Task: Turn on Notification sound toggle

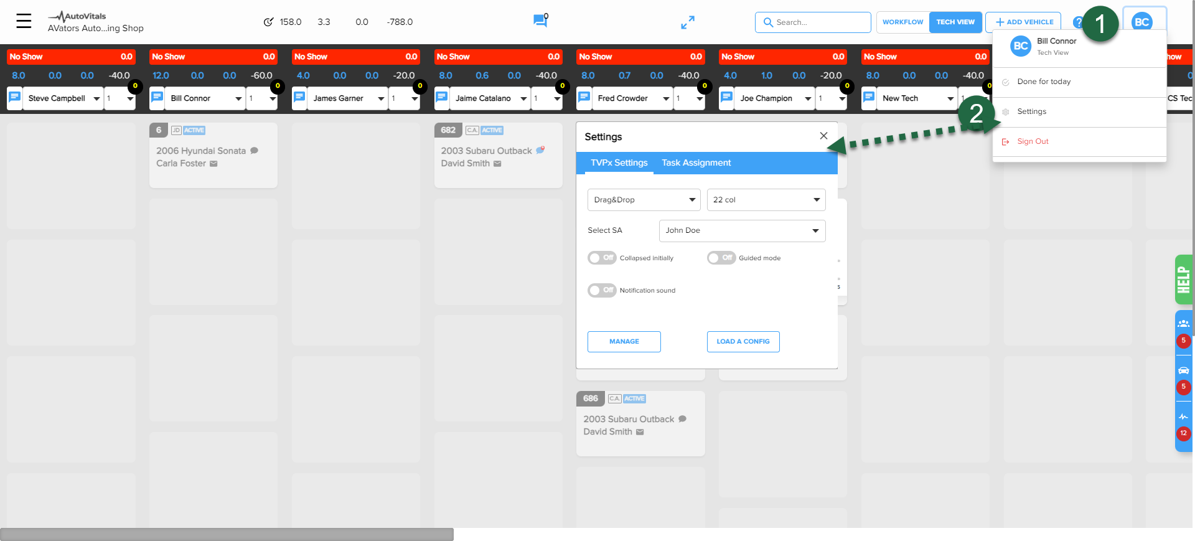Action: click(602, 290)
